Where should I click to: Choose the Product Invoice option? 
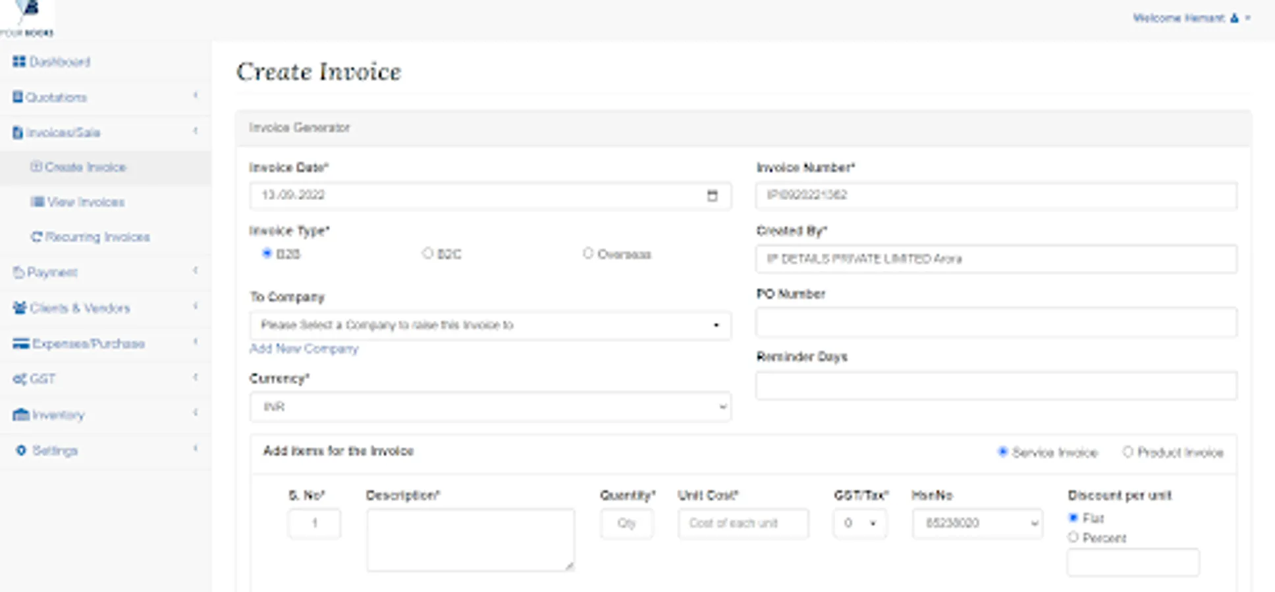[1128, 452]
